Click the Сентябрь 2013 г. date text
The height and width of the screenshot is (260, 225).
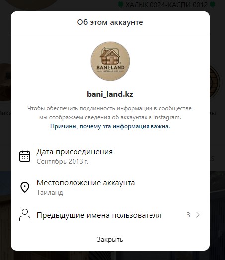[63, 161]
